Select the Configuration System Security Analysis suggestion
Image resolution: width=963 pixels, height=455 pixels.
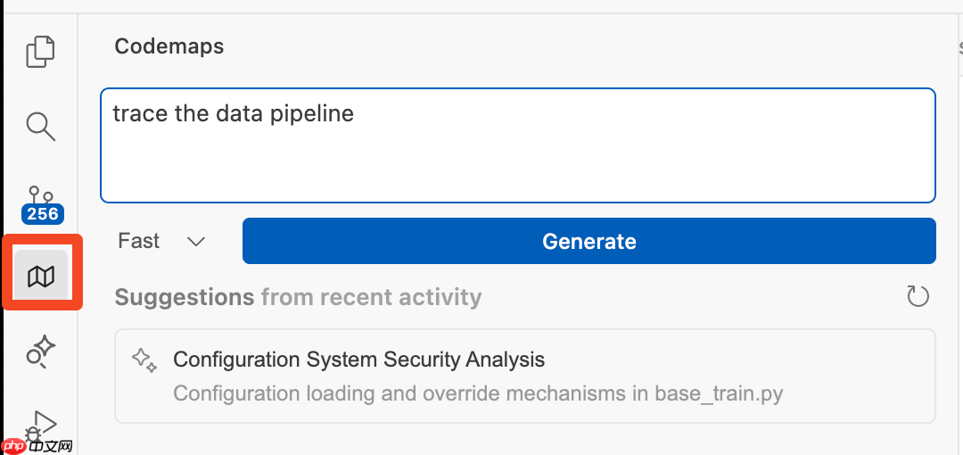(x=358, y=360)
